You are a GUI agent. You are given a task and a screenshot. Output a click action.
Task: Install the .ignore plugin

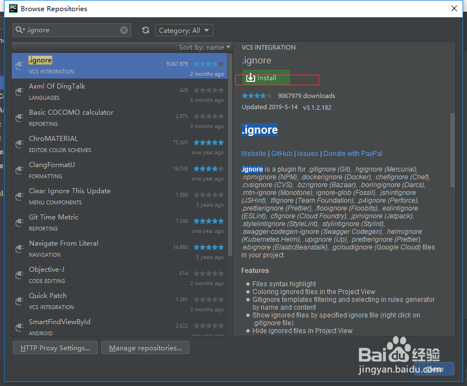[266, 78]
